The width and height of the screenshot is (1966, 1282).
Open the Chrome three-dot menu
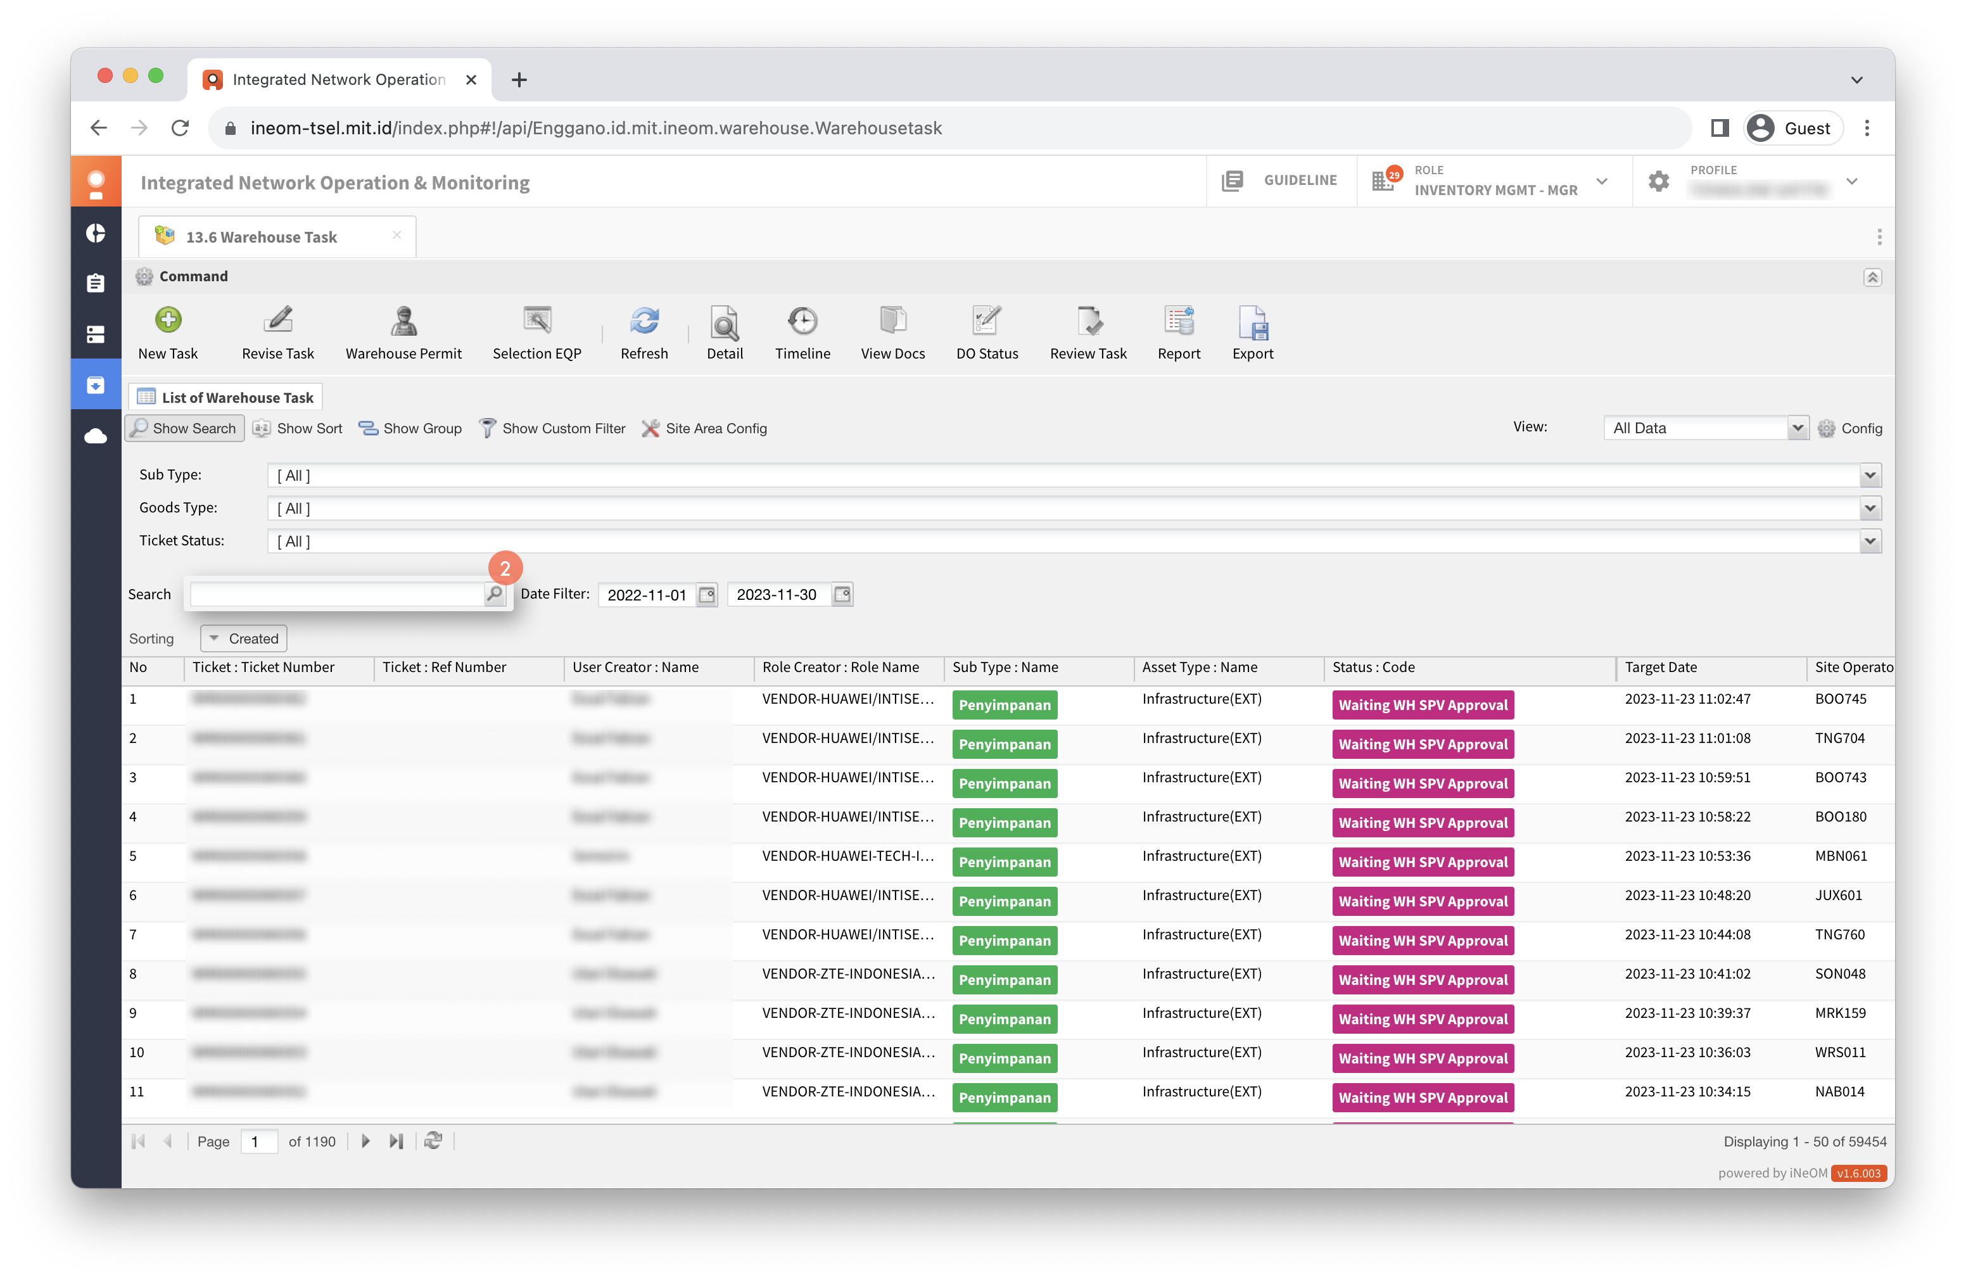point(1866,128)
